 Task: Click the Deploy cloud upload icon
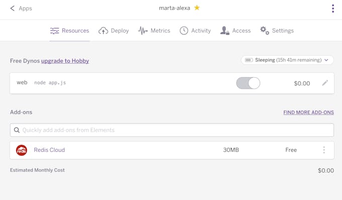(103, 31)
